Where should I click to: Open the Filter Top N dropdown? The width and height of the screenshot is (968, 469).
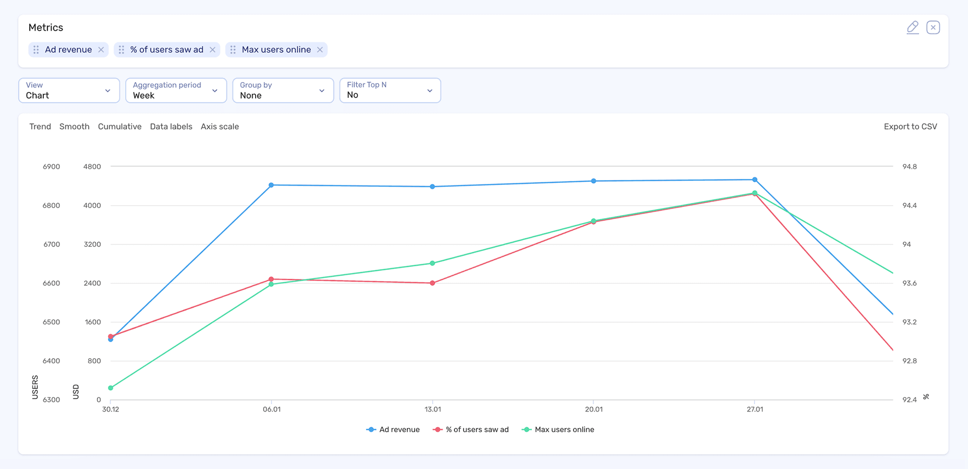(x=390, y=91)
